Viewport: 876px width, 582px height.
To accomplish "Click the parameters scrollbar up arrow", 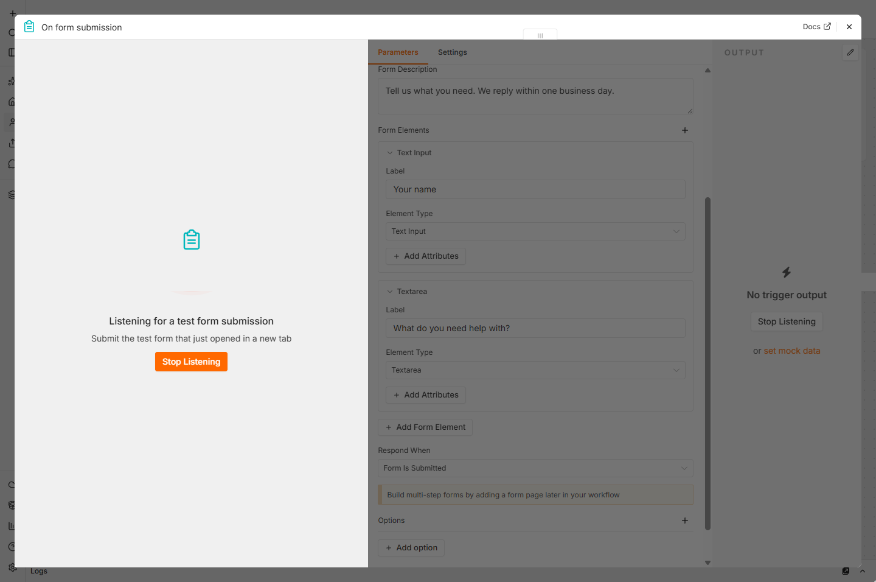I will [707, 71].
